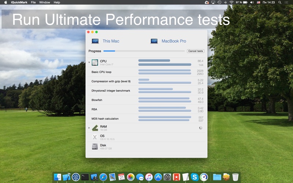
Task: Select Compression with gzip (level 9) row
Action: pos(146,81)
